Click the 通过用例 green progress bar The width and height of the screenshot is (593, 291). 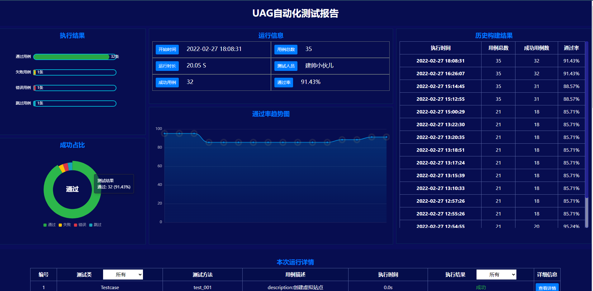pyautogui.click(x=72, y=57)
